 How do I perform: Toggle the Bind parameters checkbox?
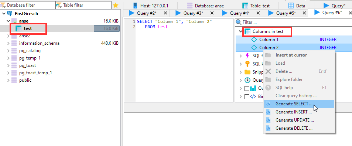(x=247, y=96)
